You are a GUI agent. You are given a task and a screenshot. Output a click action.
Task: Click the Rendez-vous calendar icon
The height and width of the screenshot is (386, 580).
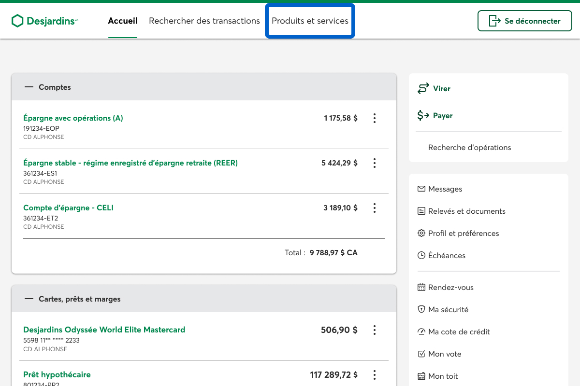point(421,288)
